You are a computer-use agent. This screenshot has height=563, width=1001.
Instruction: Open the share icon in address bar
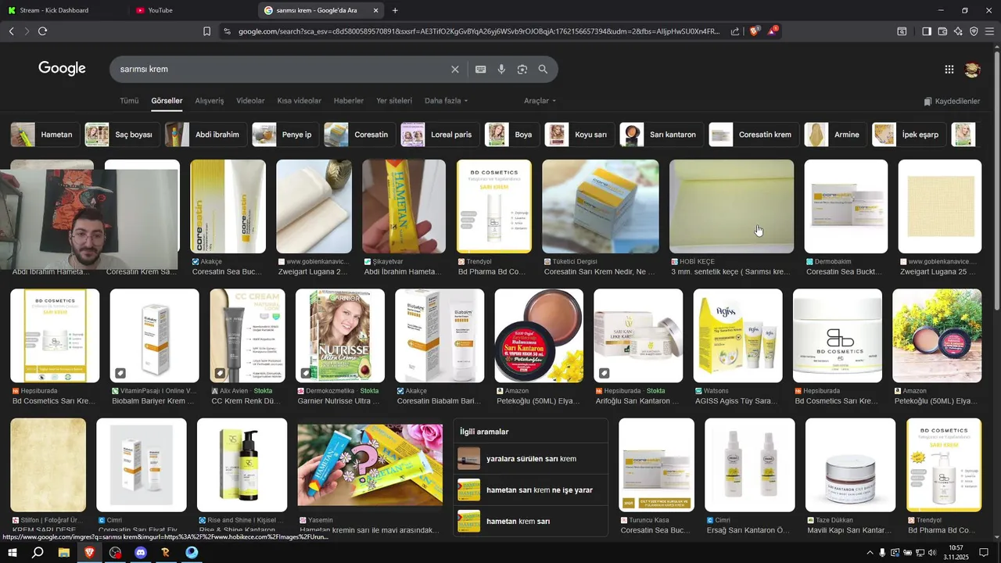click(735, 31)
